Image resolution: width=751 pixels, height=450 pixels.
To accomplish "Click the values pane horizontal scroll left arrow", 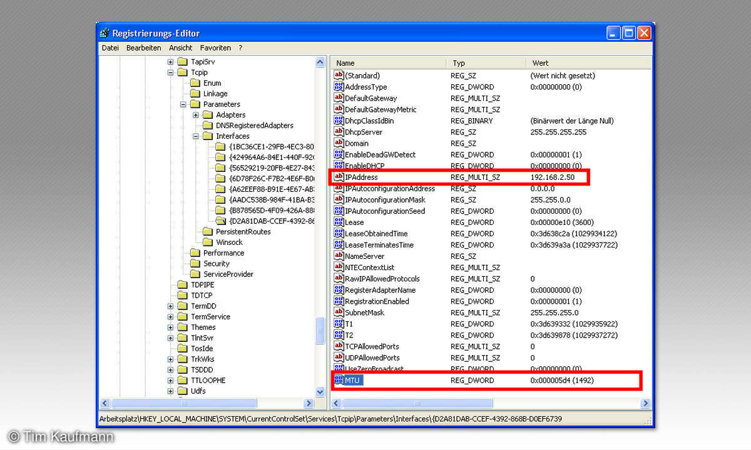I will point(336,403).
